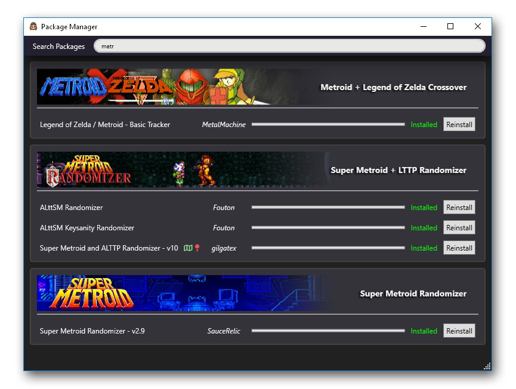Click author 'Fouton' on ALttSM Randomizer row
This screenshot has width=516, height=389.
pyautogui.click(x=224, y=208)
